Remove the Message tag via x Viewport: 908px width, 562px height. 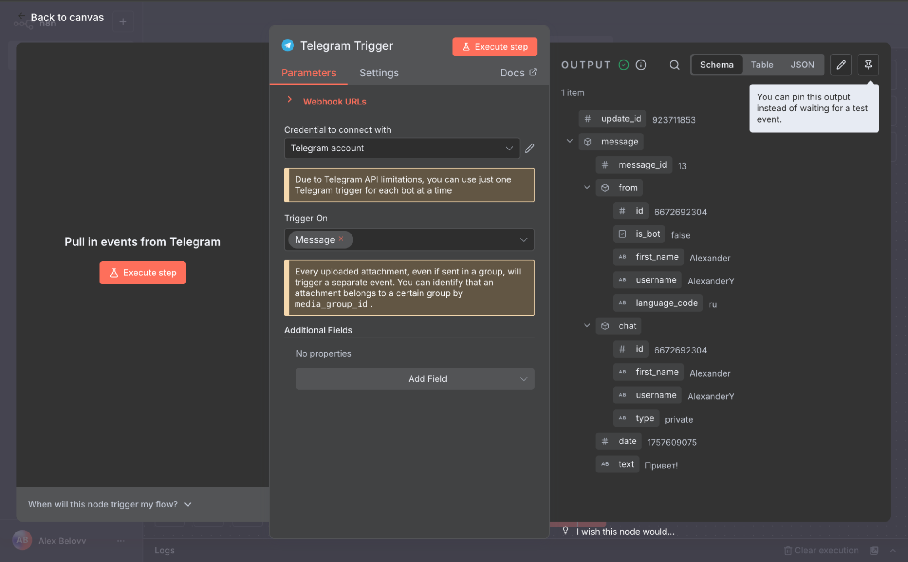(x=341, y=239)
